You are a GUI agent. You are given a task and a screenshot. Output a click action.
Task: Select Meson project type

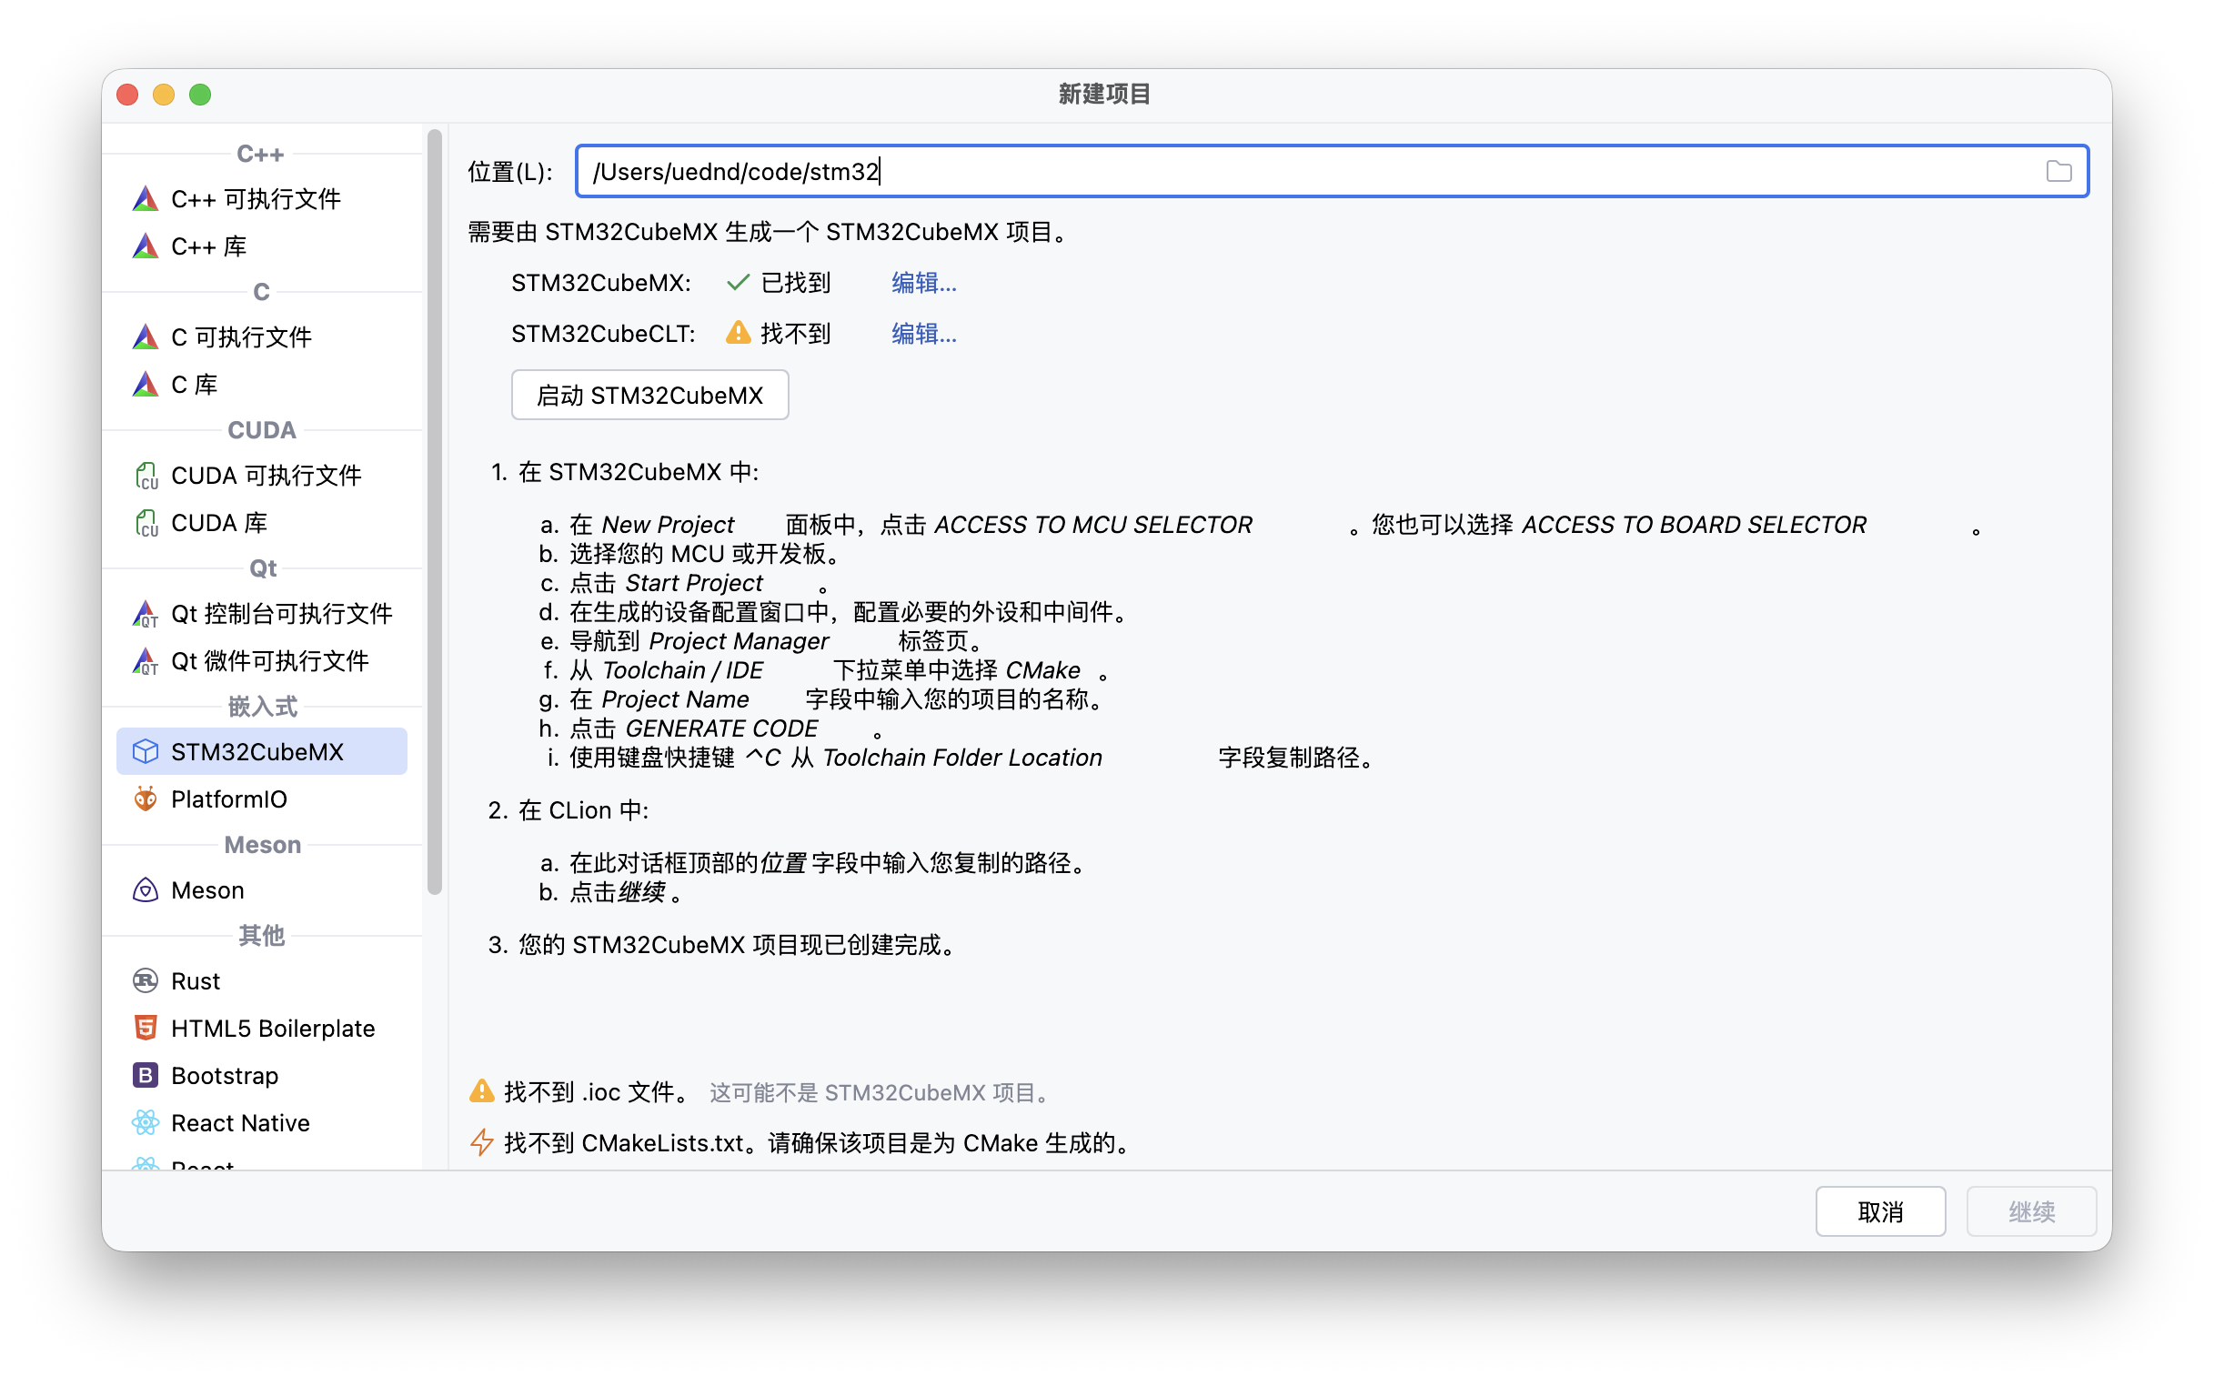262,890
